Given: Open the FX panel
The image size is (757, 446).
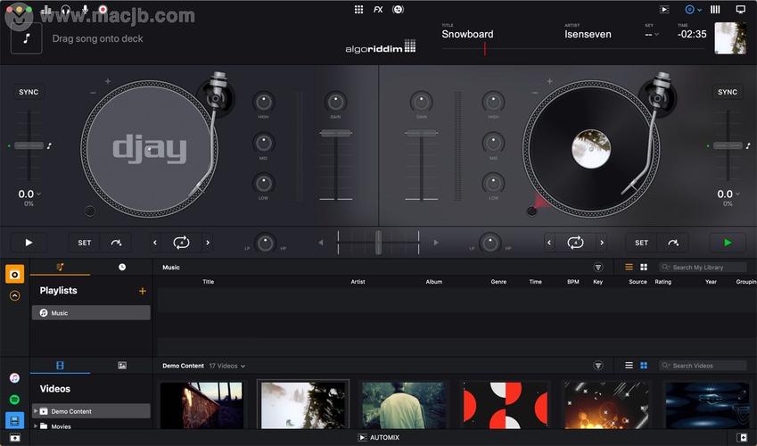Looking at the screenshot, I should coord(378,9).
